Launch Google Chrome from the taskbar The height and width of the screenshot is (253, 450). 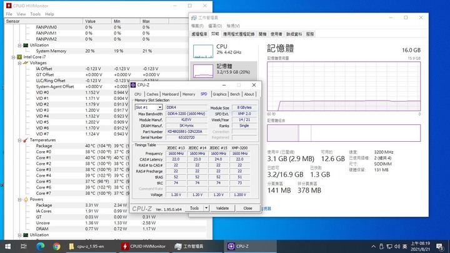point(56,246)
